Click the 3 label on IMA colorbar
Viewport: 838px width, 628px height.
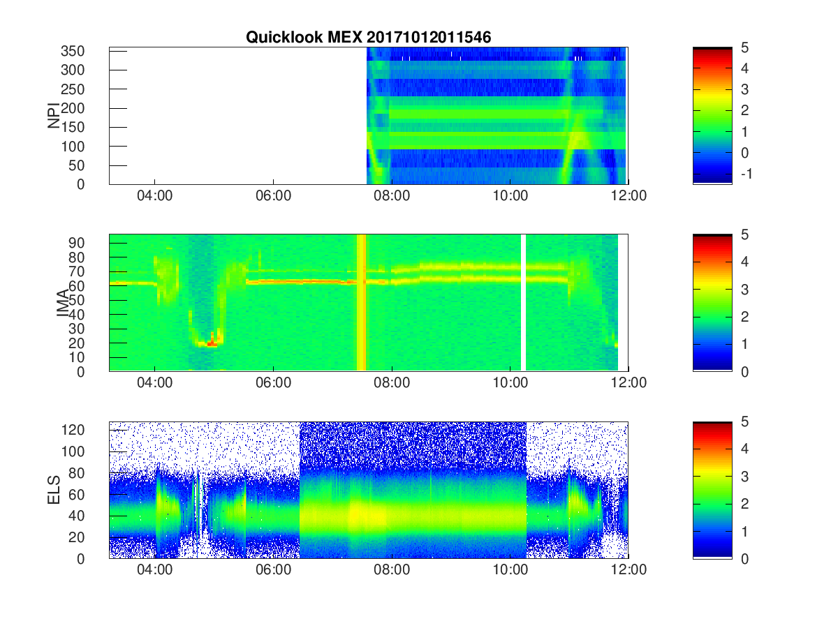click(x=744, y=289)
